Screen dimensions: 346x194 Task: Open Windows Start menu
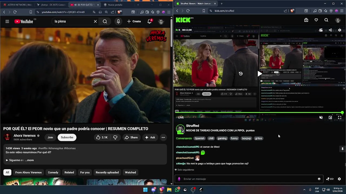[x=145, y=190]
